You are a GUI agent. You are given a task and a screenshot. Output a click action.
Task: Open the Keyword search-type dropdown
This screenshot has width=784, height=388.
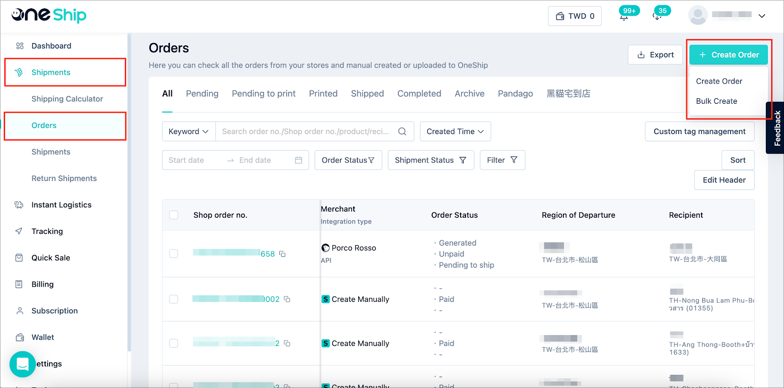[189, 132]
